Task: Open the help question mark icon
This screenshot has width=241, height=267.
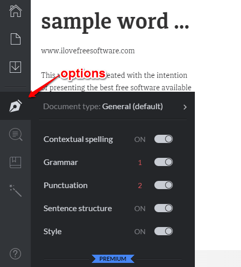Action: click(15, 254)
